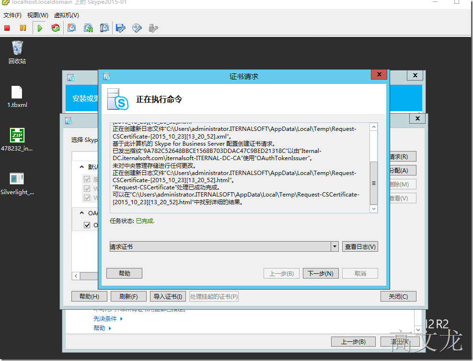Open the 先决条件 link
The image size is (473, 361).
(x=105, y=318)
